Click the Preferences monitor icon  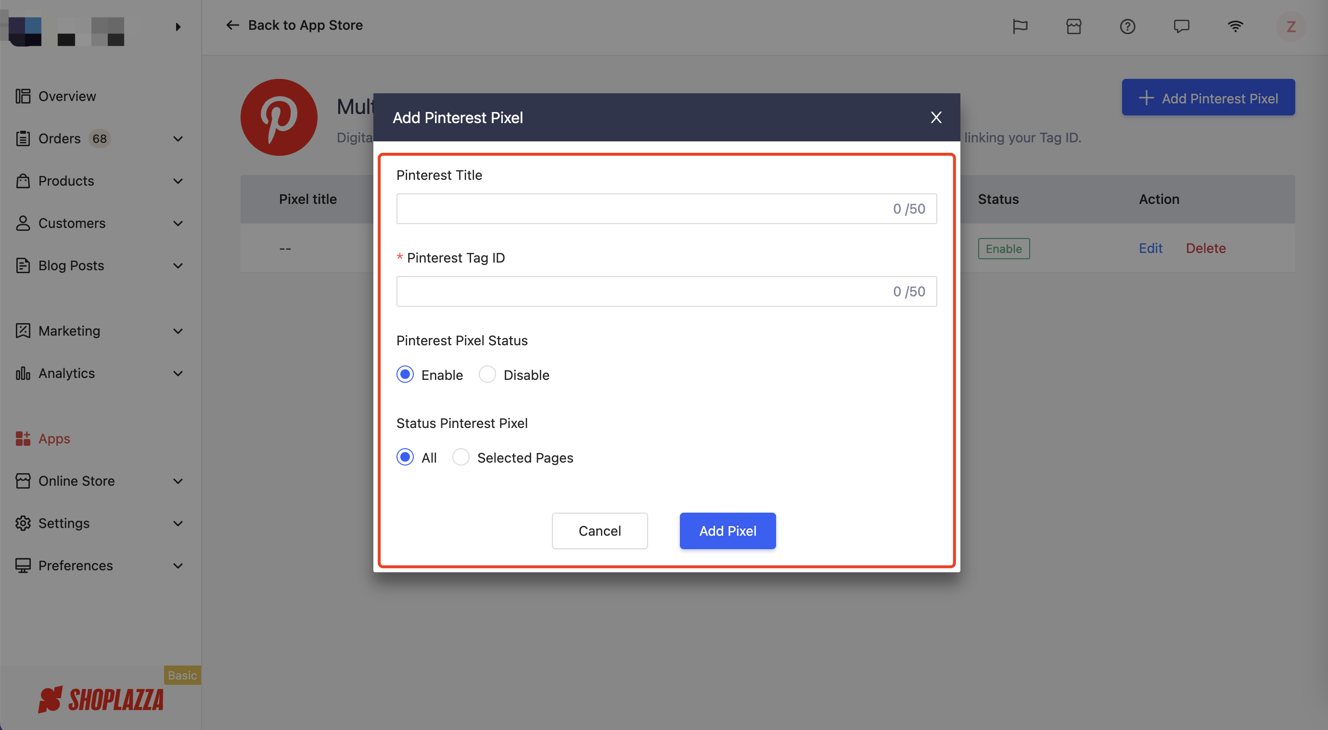[23, 565]
